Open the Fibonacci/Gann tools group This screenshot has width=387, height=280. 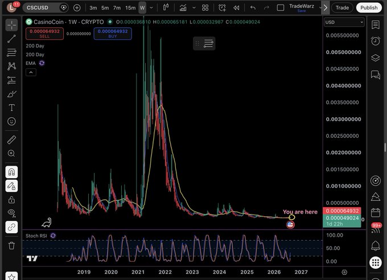click(11, 52)
